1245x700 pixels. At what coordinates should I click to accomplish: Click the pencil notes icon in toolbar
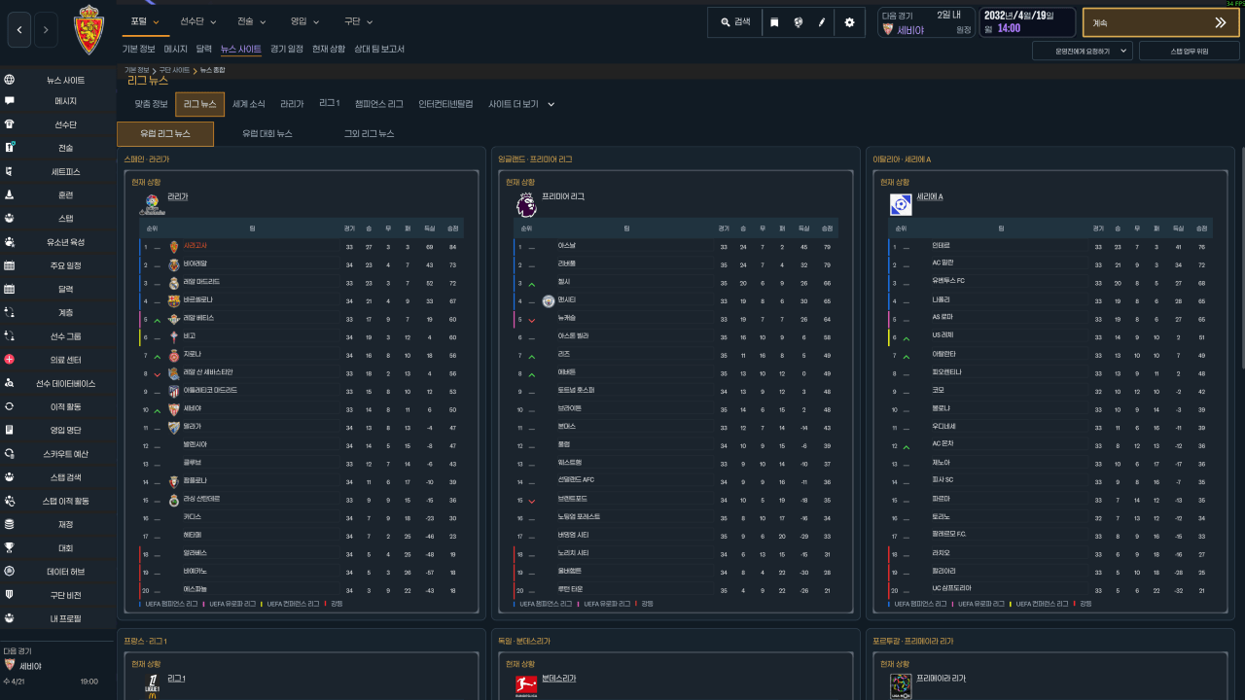[822, 22]
